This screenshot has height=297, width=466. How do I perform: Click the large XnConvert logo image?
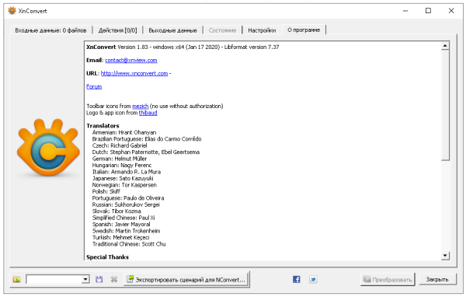(x=48, y=147)
